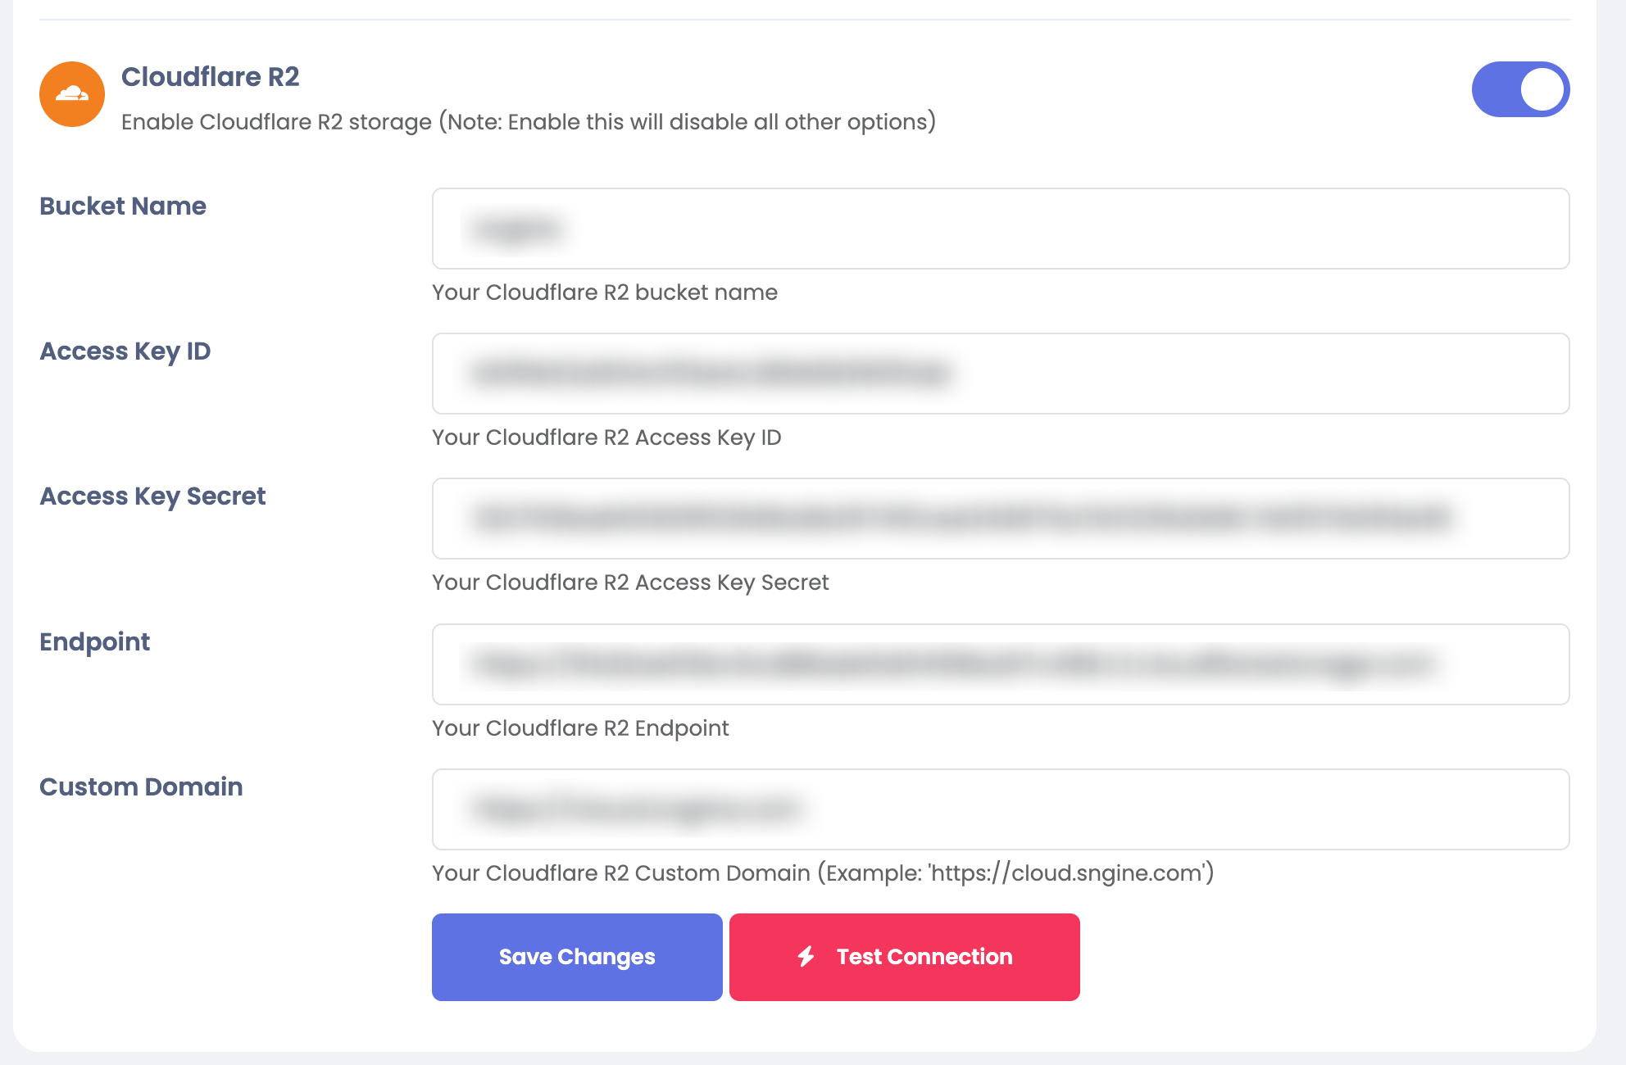Disable the Cloudflare R2 storage toggle

1520,89
